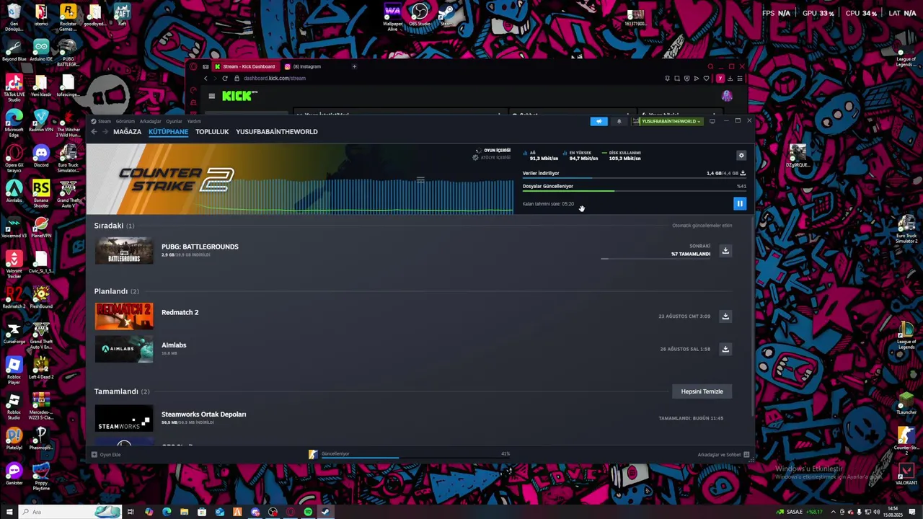
Task: Open the MAĞAZA tab in Steam
Action: 127,132
